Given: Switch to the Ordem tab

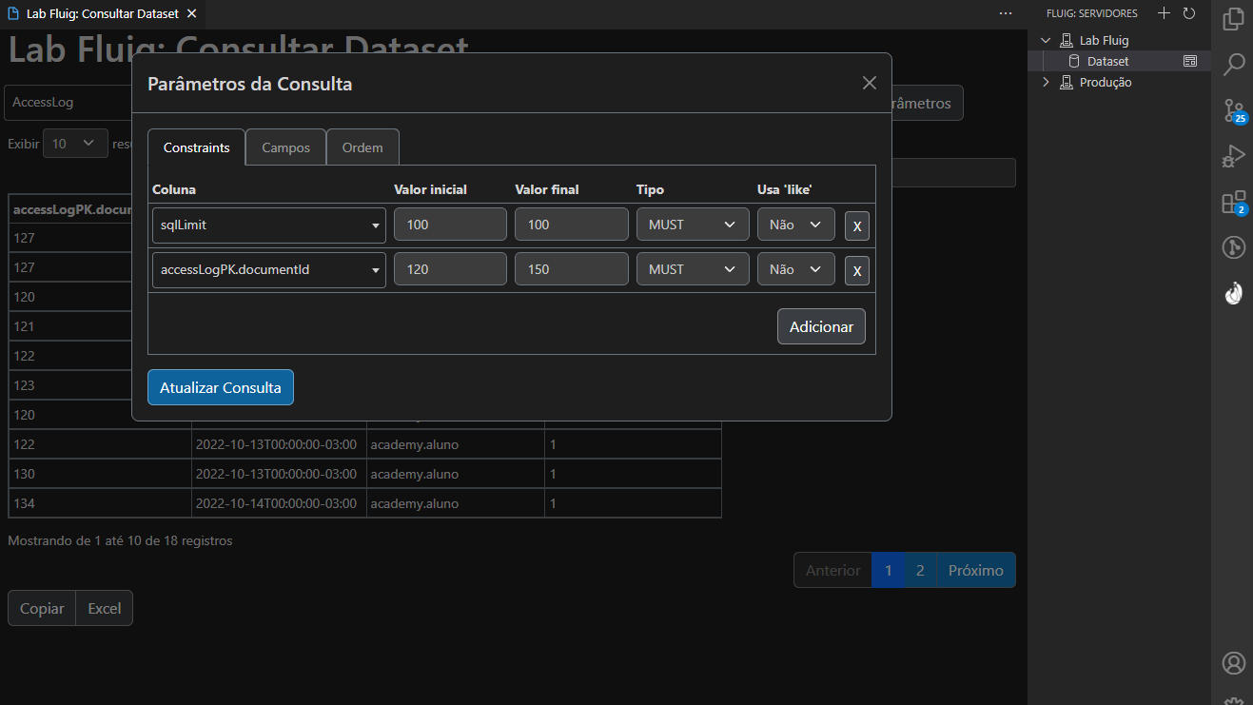Looking at the screenshot, I should click(362, 147).
